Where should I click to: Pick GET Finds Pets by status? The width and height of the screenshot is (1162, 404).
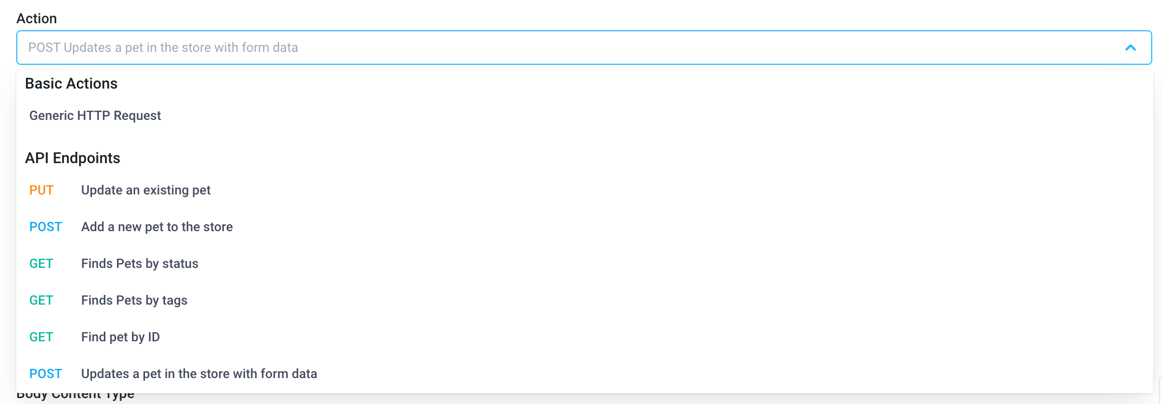[140, 264]
